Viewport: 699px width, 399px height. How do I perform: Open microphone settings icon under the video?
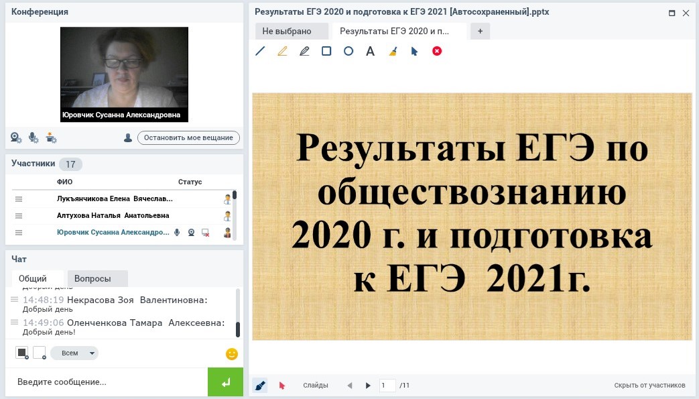[x=34, y=138]
